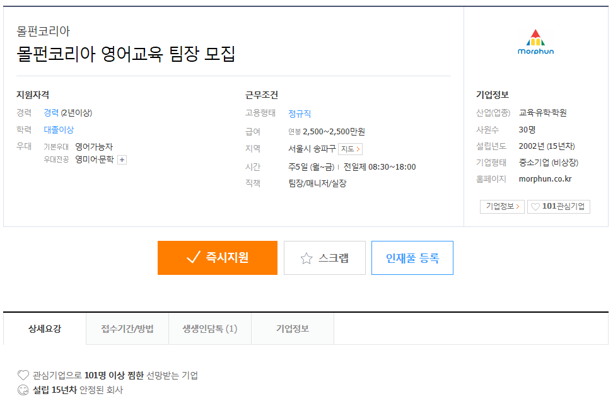613x418 pixels.
Task: Click the working hours 전일제 08:30~18:00
Action: pos(380,167)
